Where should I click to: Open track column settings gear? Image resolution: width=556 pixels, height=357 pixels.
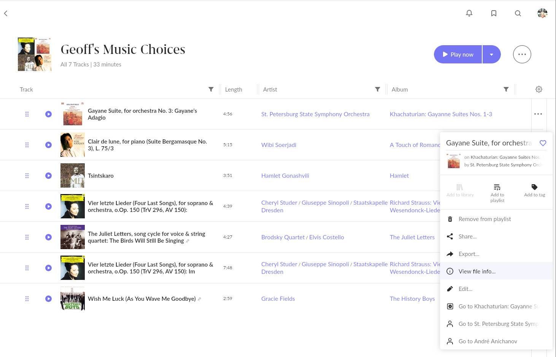(539, 89)
